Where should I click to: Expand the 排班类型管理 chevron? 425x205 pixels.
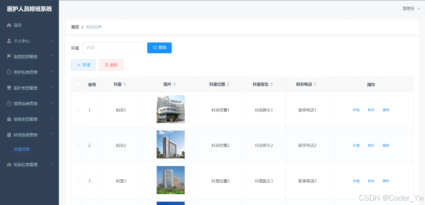click(x=52, y=119)
